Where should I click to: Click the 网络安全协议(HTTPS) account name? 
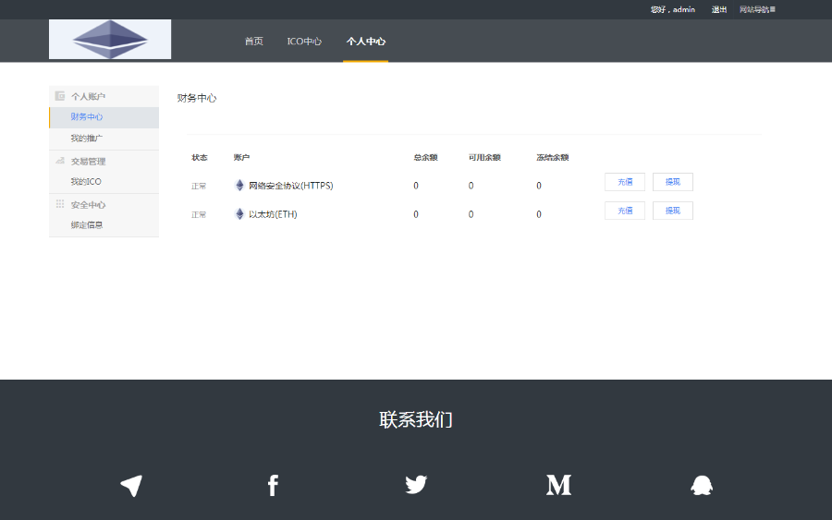click(x=291, y=186)
